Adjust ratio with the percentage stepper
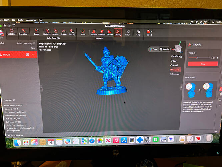222x167 pixels. (x=217, y=58)
